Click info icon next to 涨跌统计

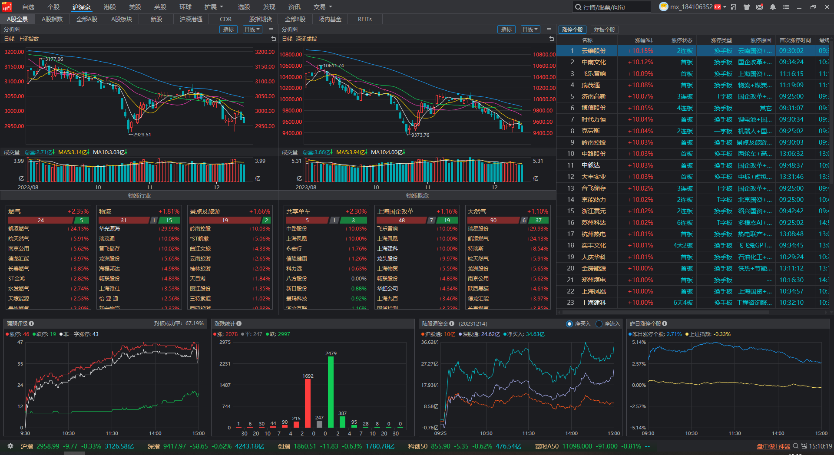click(239, 323)
